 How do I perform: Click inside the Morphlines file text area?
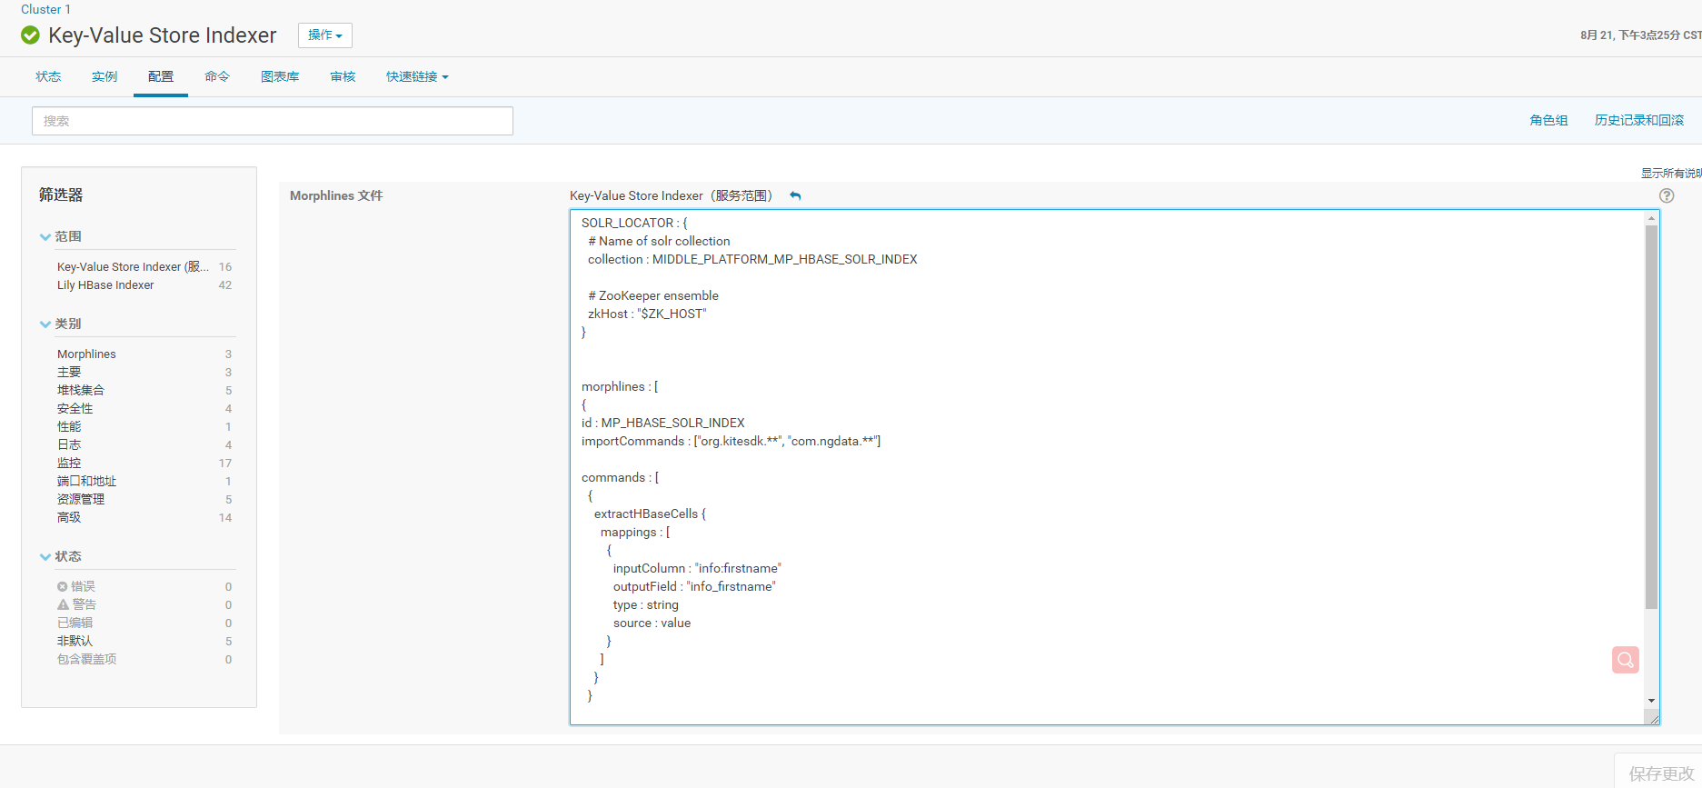pos(1107,467)
